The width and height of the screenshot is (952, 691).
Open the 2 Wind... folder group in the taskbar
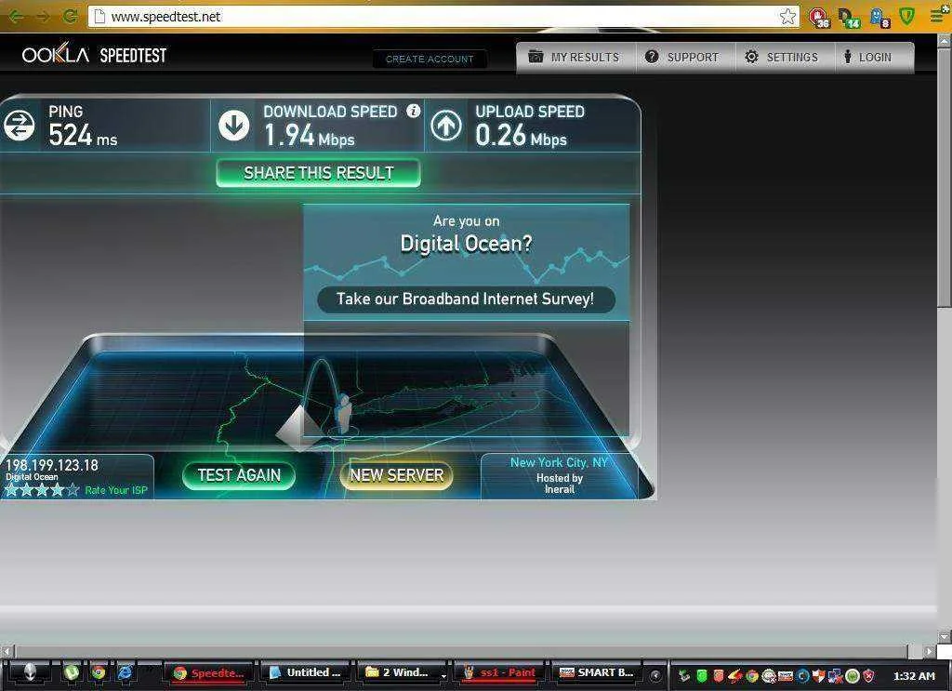tap(403, 672)
